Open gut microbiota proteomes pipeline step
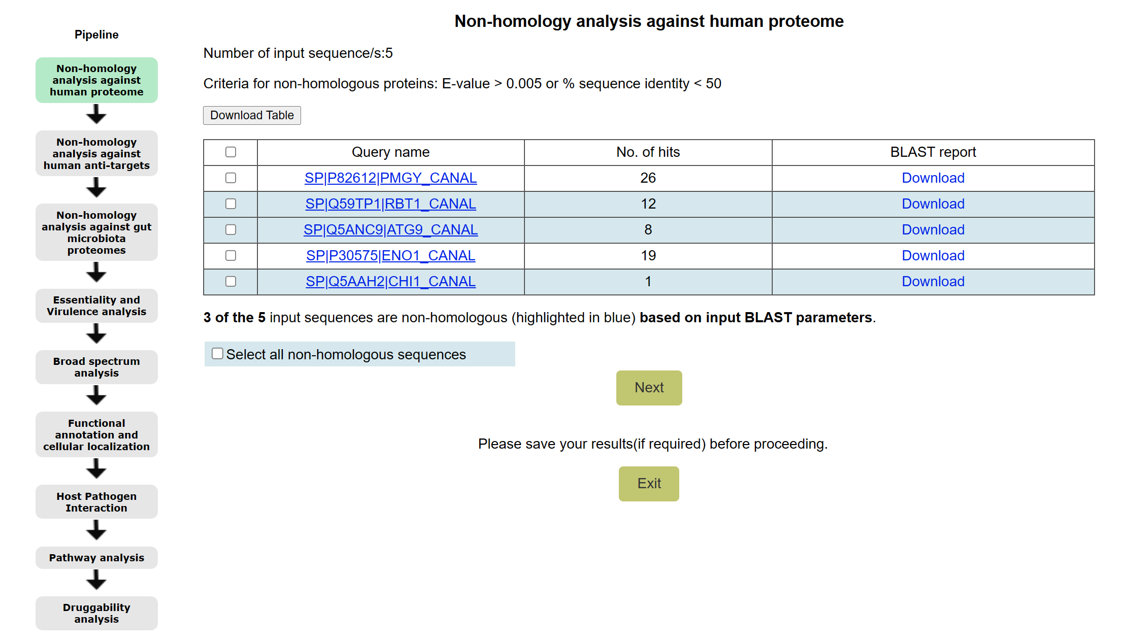Image resolution: width=1128 pixels, height=643 pixels. coord(96,232)
